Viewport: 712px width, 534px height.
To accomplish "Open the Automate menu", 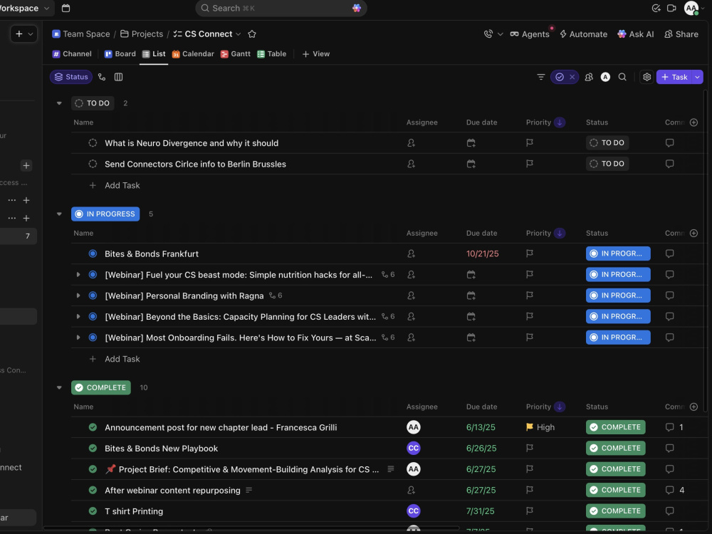I will click(584, 34).
